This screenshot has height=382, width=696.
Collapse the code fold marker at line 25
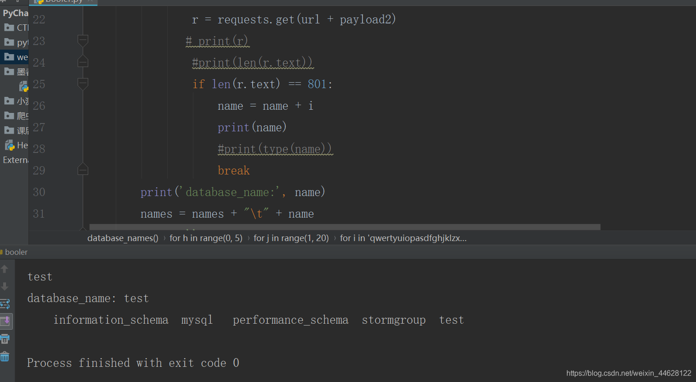coord(83,84)
